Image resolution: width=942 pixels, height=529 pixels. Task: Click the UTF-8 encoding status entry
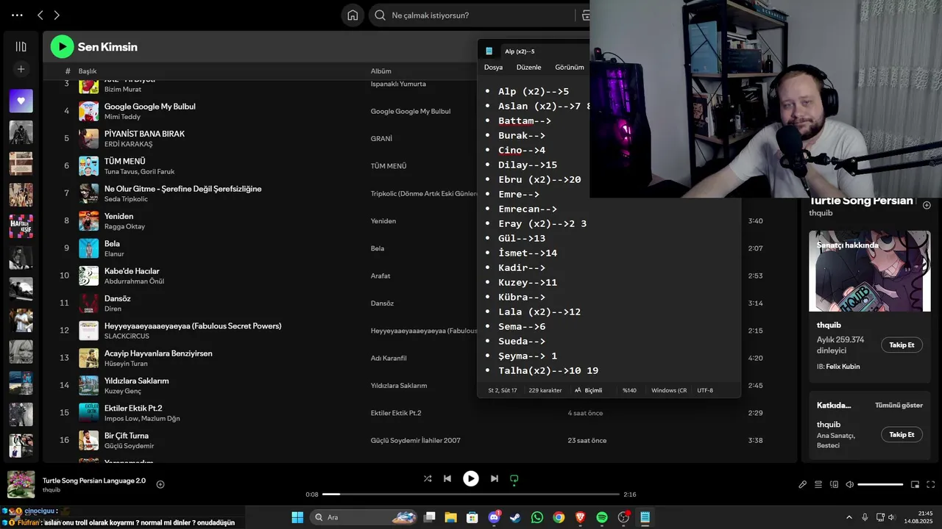coord(705,390)
